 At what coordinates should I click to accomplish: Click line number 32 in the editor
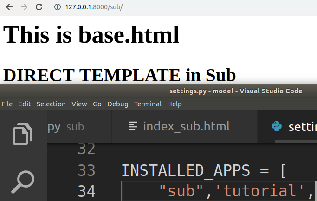(86, 149)
